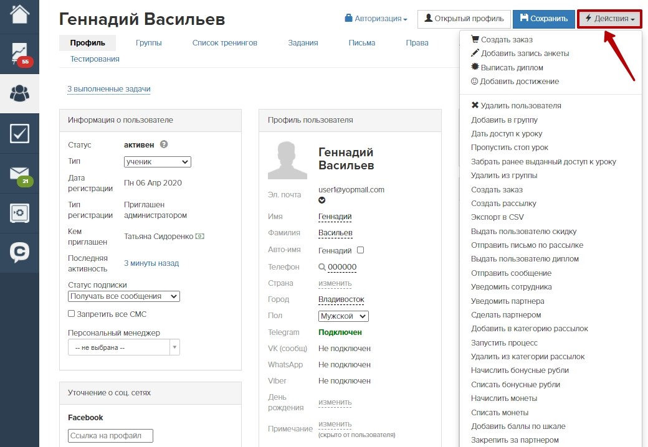Image resolution: width=648 pixels, height=447 pixels.
Task: Open the Письма tab
Action: 362,43
